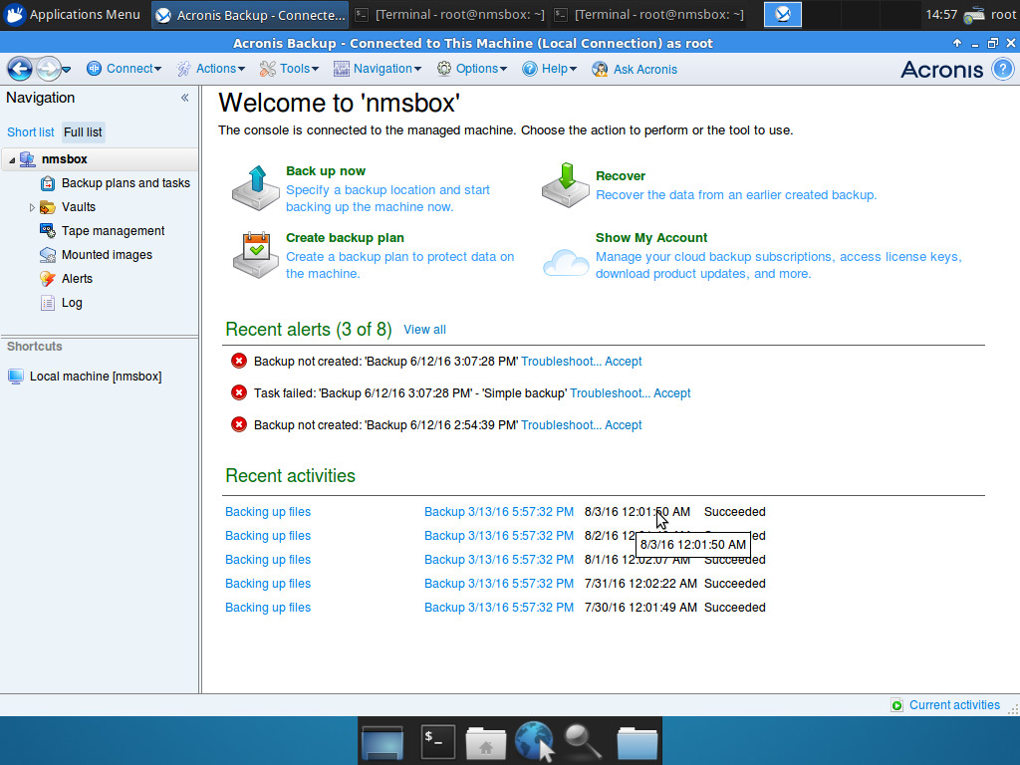
Task: Click Troubleshoot for the 3:07:28 PM 'Backup not created' alert
Action: [x=561, y=361]
